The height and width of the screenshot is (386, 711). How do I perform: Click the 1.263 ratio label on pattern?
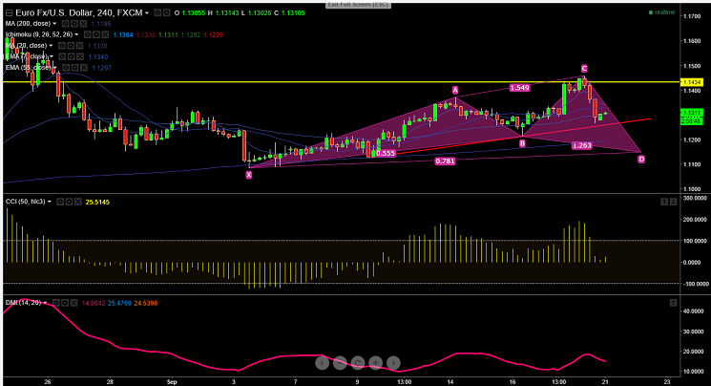coord(582,146)
